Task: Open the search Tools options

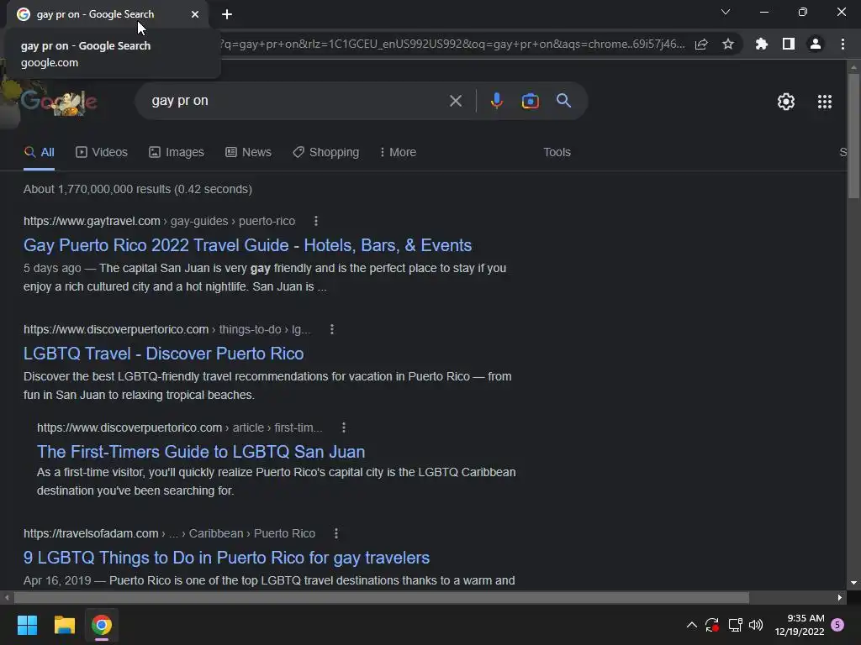Action: point(557,153)
